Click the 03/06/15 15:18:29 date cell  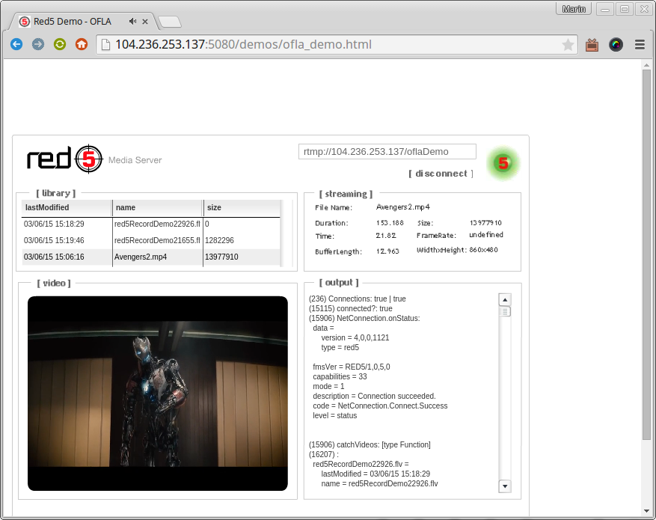tap(54, 224)
